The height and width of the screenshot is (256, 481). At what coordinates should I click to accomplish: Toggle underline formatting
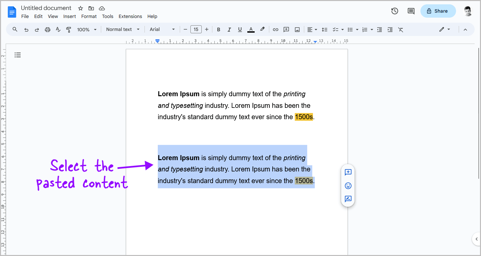240,29
